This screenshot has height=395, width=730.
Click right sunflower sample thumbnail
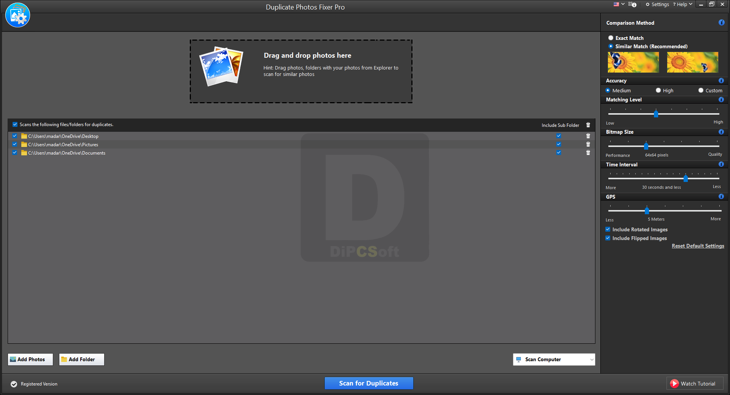tap(692, 62)
